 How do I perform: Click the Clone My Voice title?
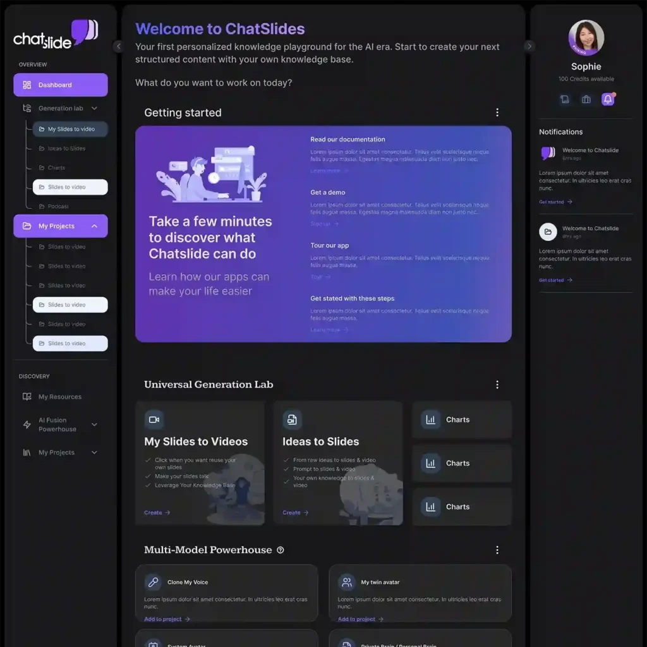tap(188, 582)
